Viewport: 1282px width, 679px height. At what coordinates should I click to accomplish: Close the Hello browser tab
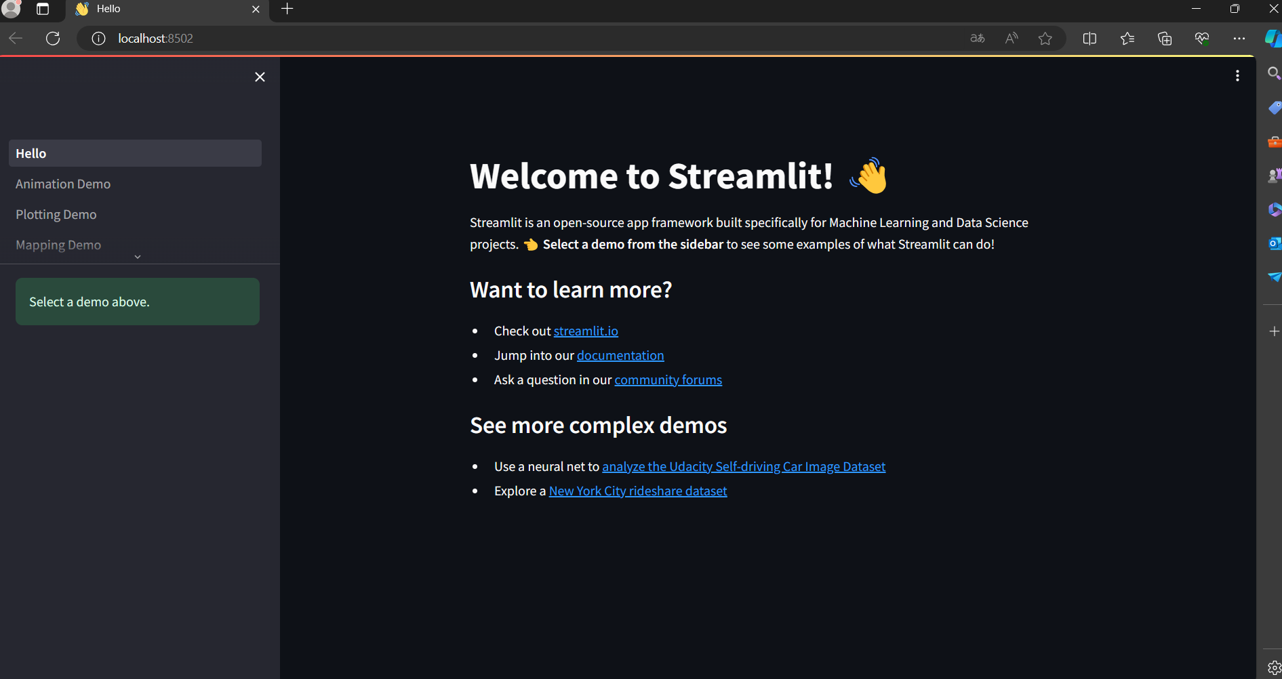[256, 9]
